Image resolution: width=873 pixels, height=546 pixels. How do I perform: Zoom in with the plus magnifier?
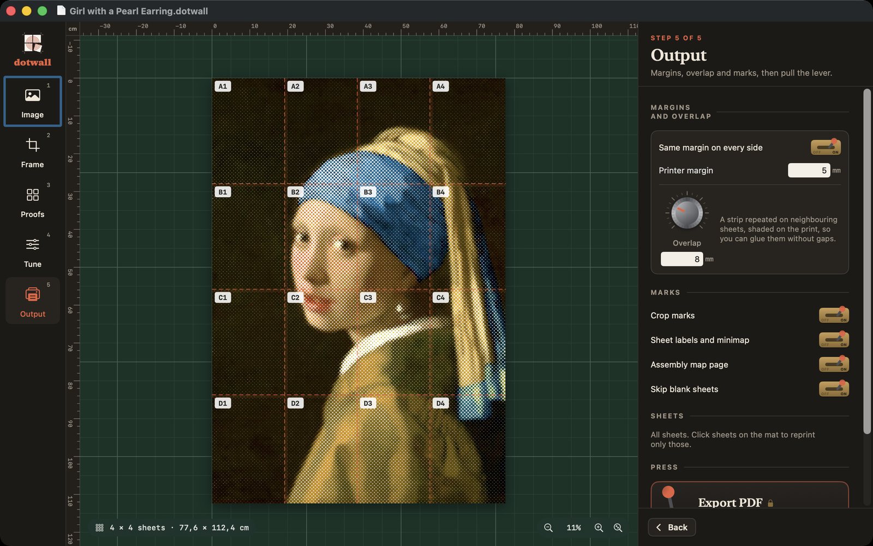coord(599,527)
